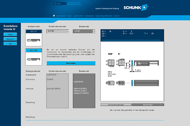The height and width of the screenshot is (126, 190).
Task: Click the arrow of the EGP40 combo box
Action: (67, 31)
